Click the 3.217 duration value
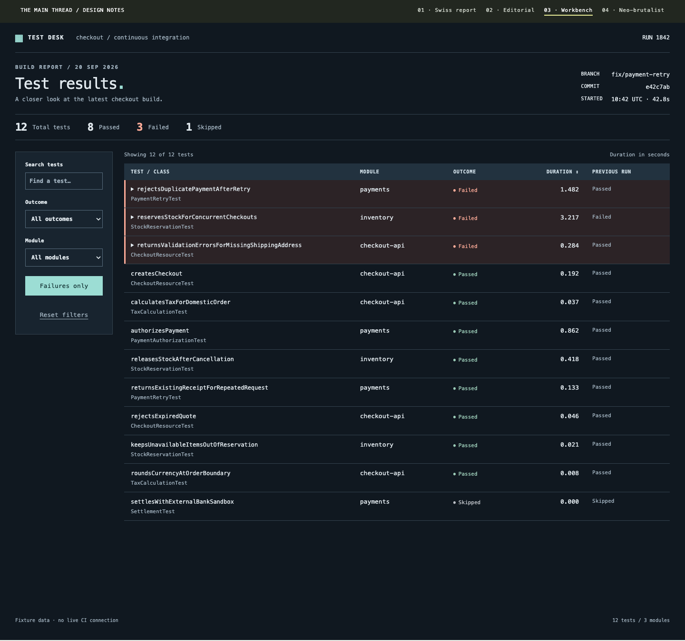Viewport: 685px width, 641px height. click(x=569, y=218)
